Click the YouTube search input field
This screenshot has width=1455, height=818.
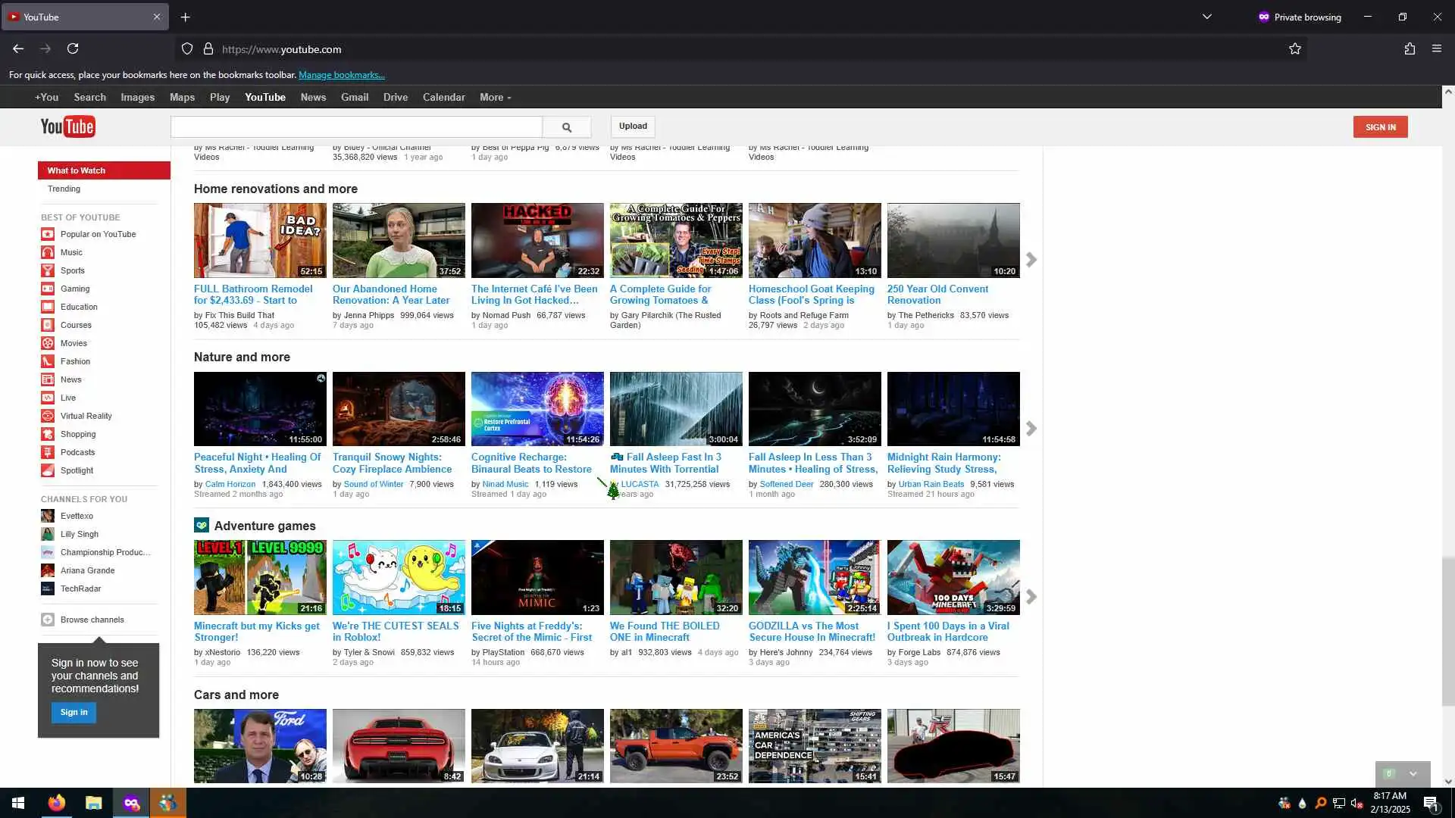click(356, 127)
